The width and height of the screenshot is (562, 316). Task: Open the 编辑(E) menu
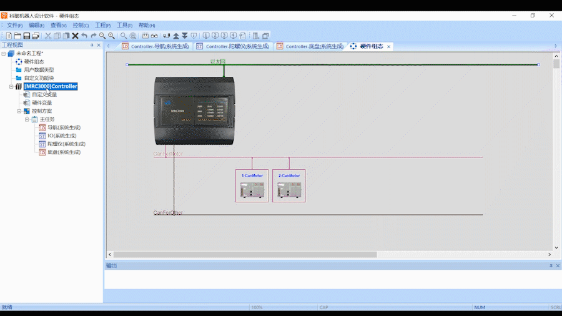click(37, 26)
